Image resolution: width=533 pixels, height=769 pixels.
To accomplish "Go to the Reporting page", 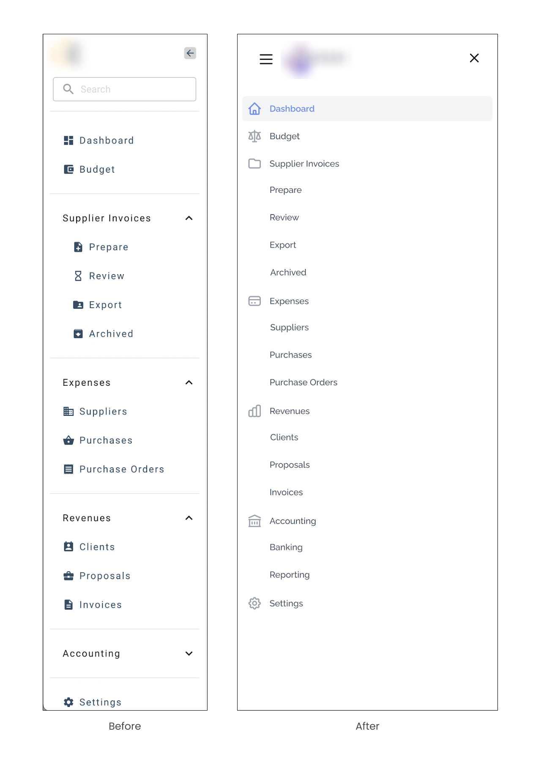I will [x=290, y=575].
